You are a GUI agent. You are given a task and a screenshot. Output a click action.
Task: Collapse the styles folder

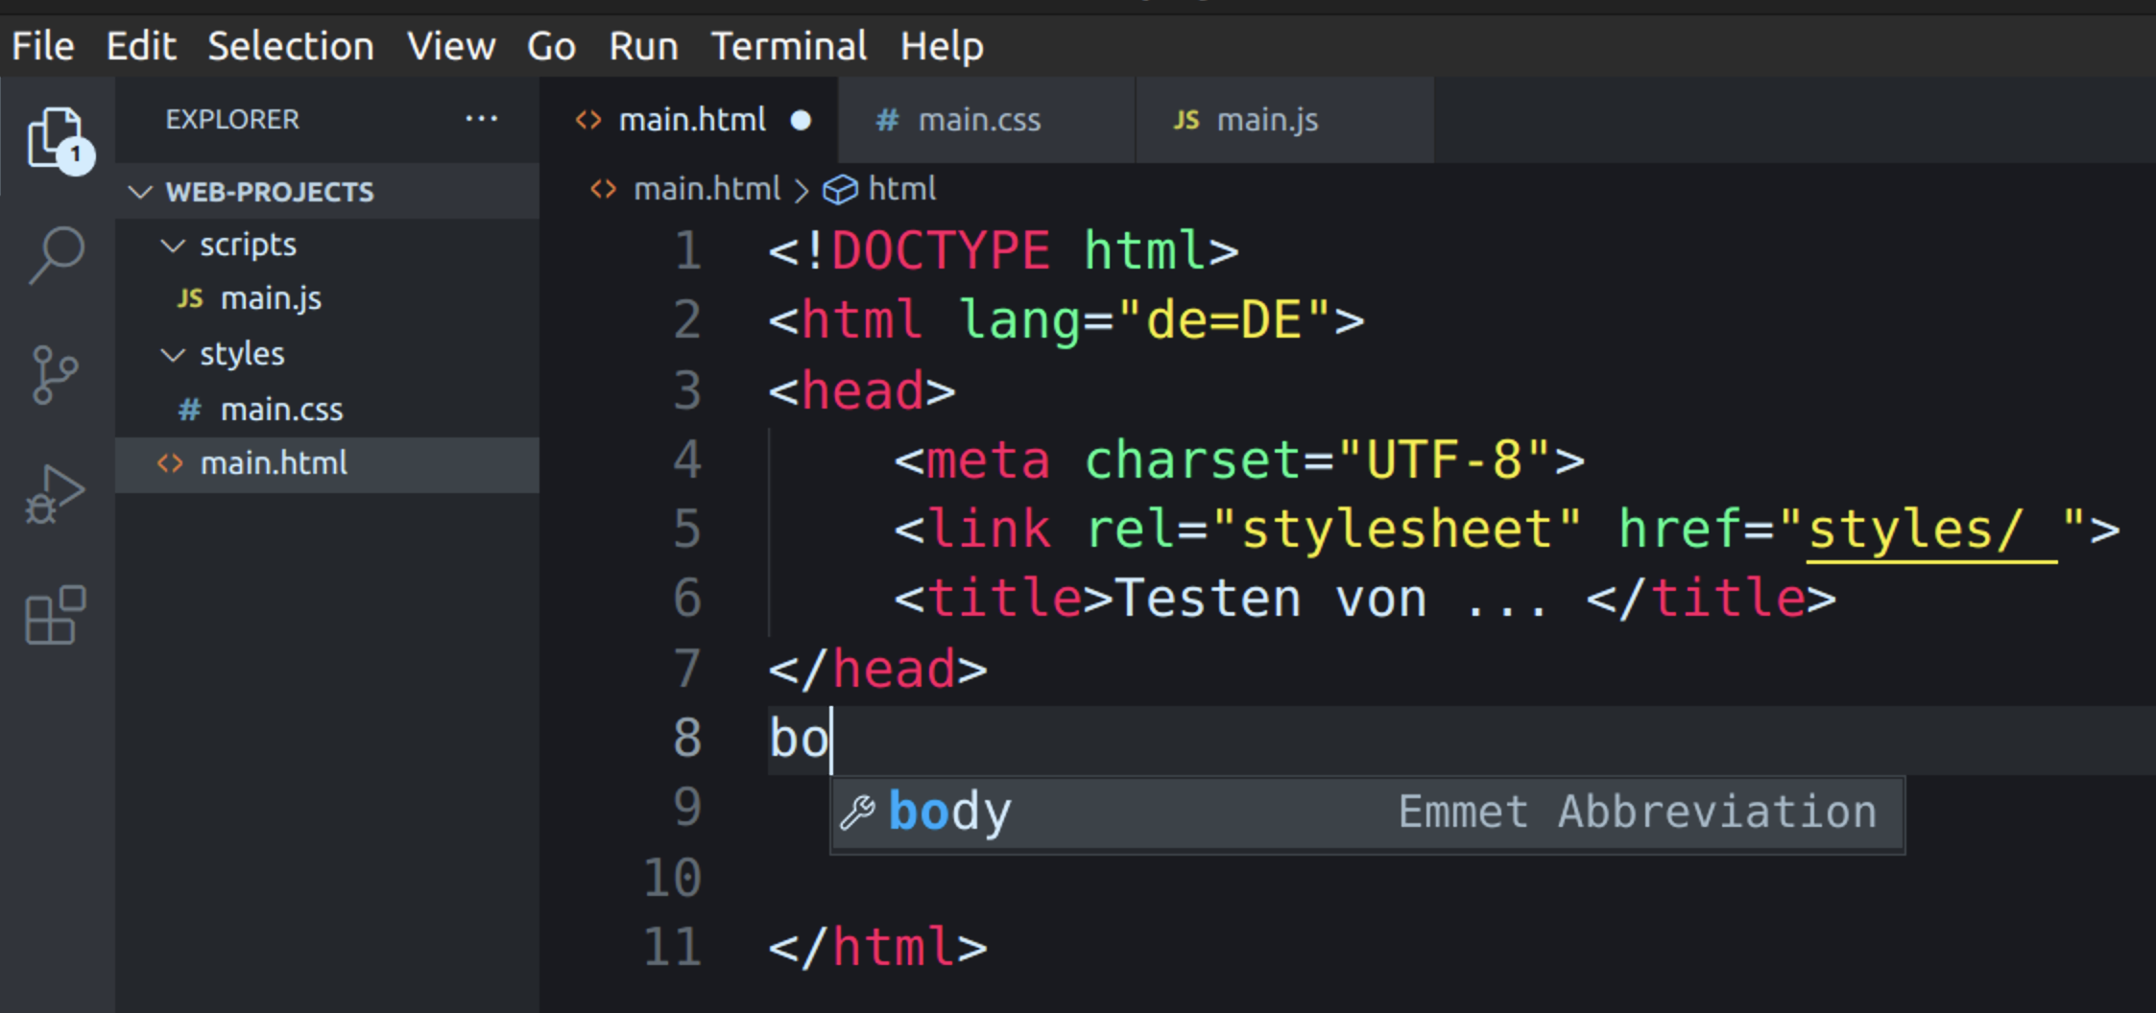[173, 355]
